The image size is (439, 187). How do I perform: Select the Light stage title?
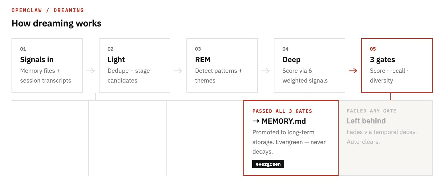click(x=116, y=60)
